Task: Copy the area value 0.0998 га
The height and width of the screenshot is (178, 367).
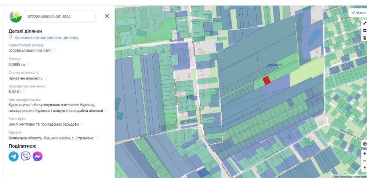Action: pyautogui.click(x=28, y=64)
